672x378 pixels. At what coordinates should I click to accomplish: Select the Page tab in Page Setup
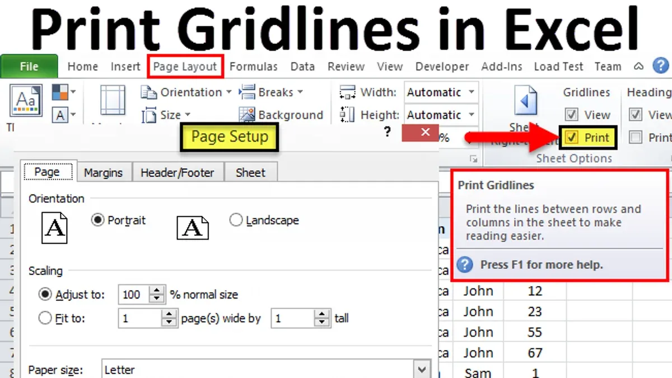pos(47,172)
